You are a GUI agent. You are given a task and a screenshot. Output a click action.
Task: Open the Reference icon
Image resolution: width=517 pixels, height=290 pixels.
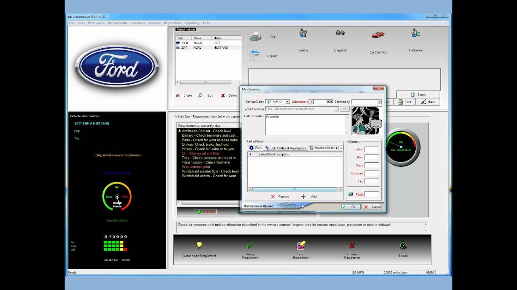[x=416, y=33]
